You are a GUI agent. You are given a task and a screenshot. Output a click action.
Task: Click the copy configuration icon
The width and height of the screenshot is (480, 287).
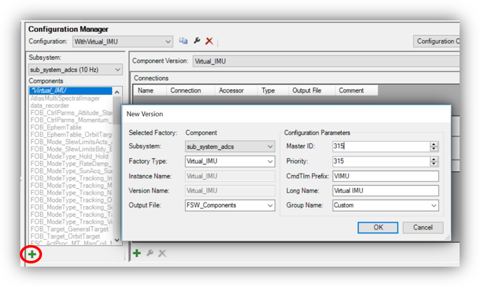click(184, 41)
